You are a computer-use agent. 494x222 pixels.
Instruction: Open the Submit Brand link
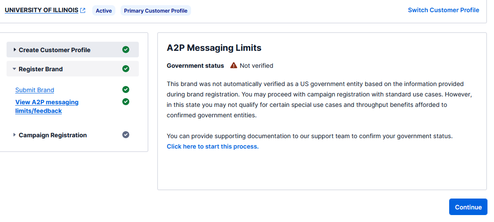pos(35,90)
